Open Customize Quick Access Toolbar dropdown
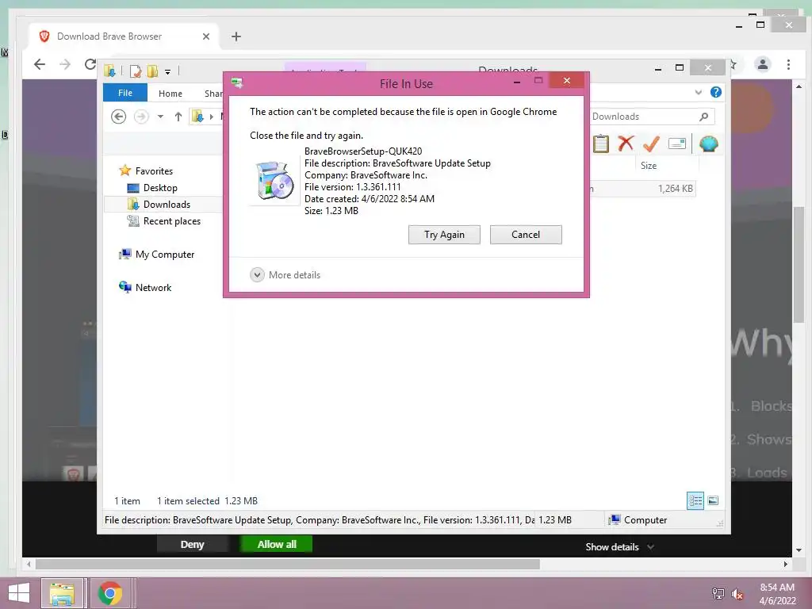Viewport: 812px width, 609px height. coord(168,72)
